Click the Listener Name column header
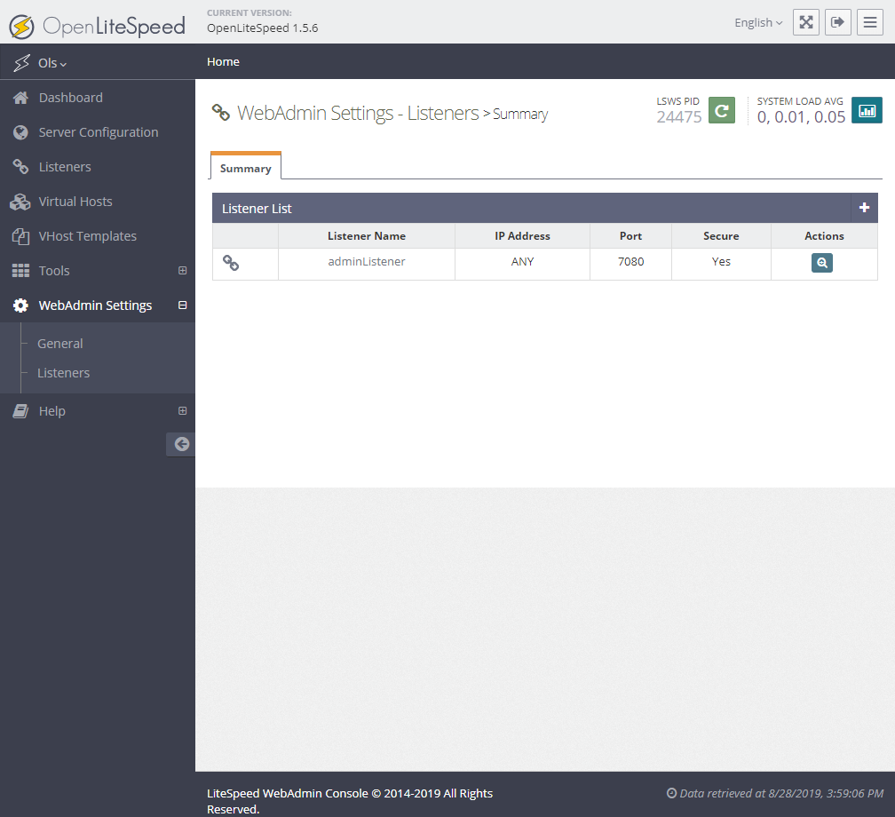895x817 pixels. click(367, 236)
